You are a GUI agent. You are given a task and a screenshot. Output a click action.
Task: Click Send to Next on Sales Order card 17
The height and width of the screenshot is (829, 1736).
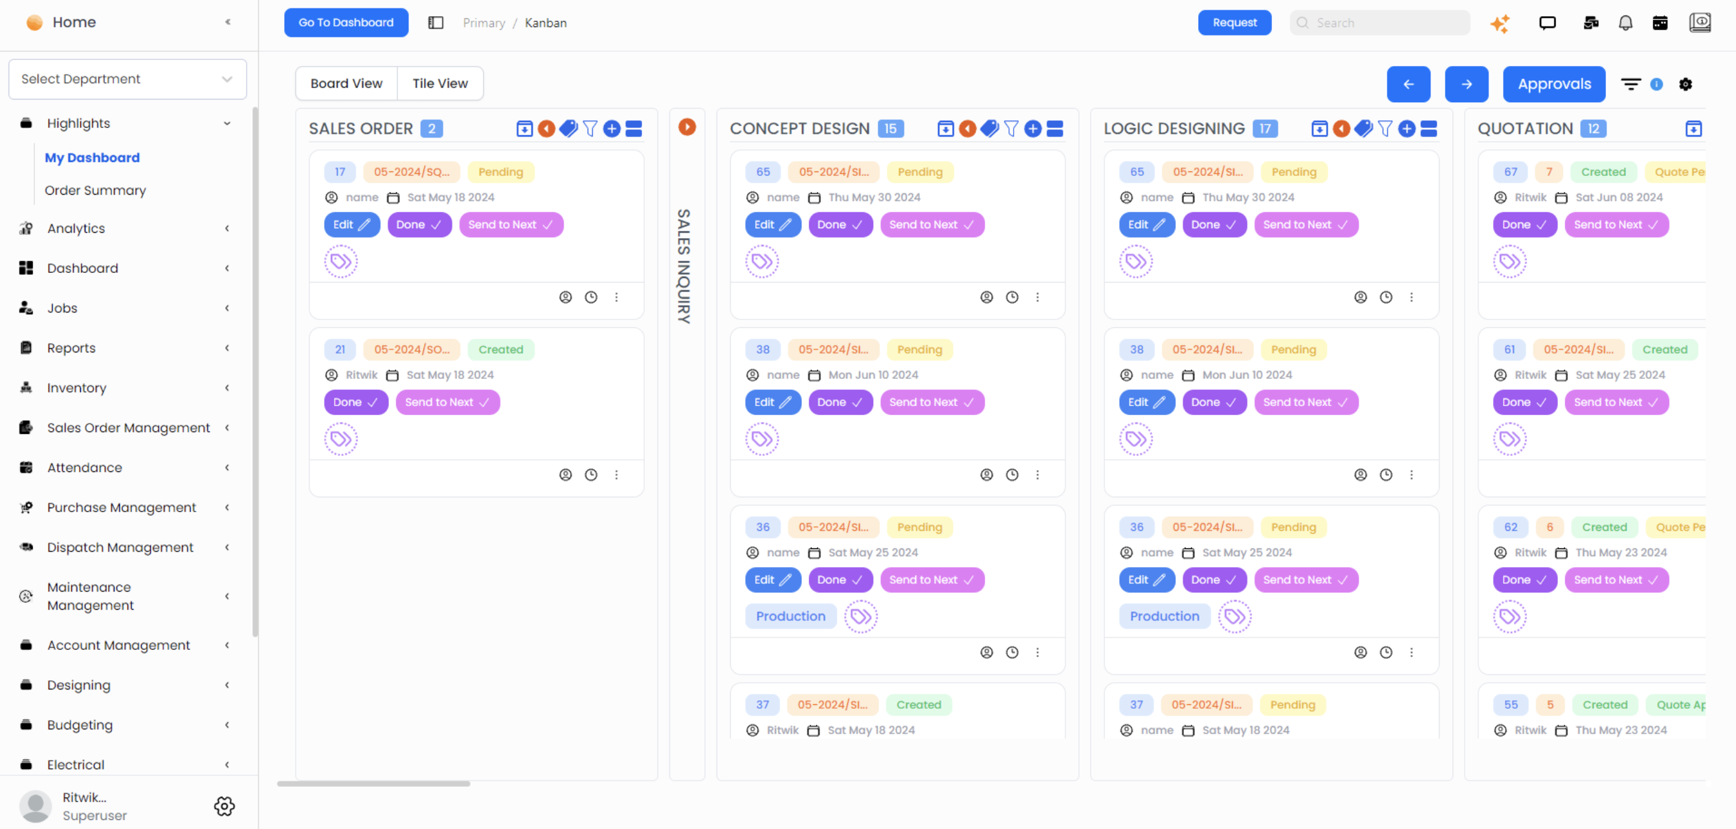[x=510, y=225]
